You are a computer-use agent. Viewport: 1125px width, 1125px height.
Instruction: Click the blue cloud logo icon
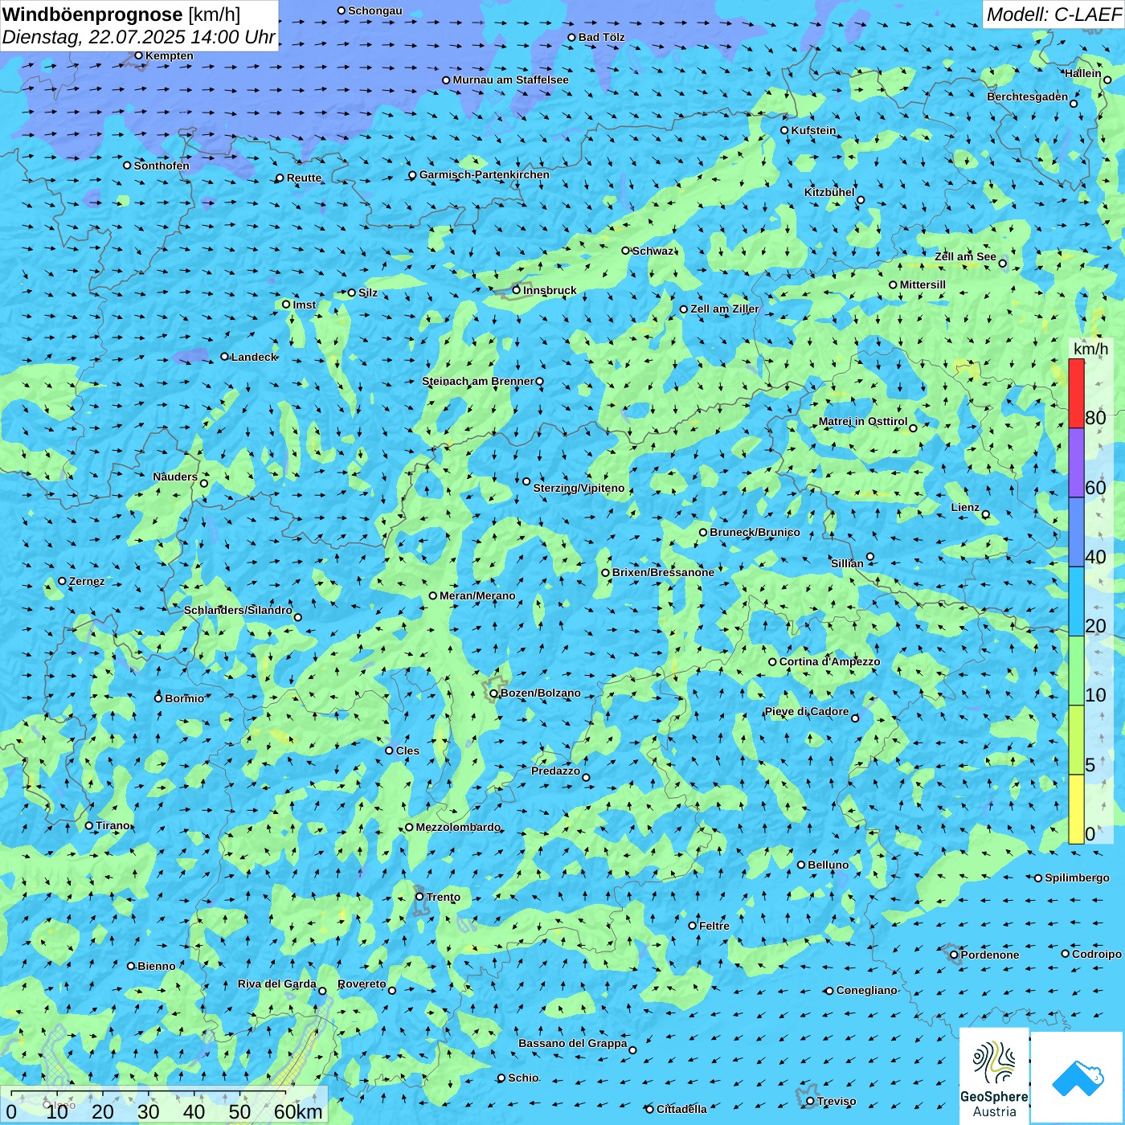1078,1078
